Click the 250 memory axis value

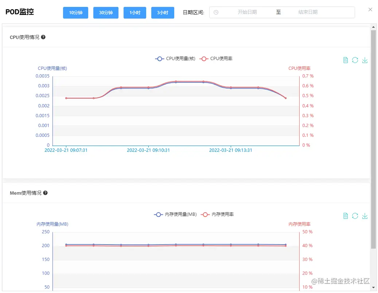[46, 232]
